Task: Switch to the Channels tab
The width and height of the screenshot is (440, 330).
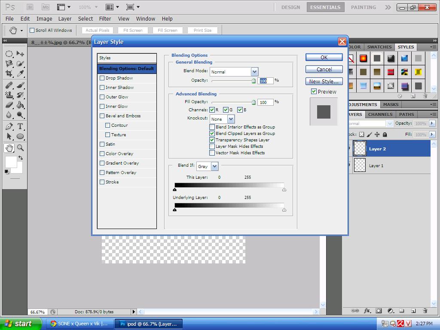Action: pos(380,114)
